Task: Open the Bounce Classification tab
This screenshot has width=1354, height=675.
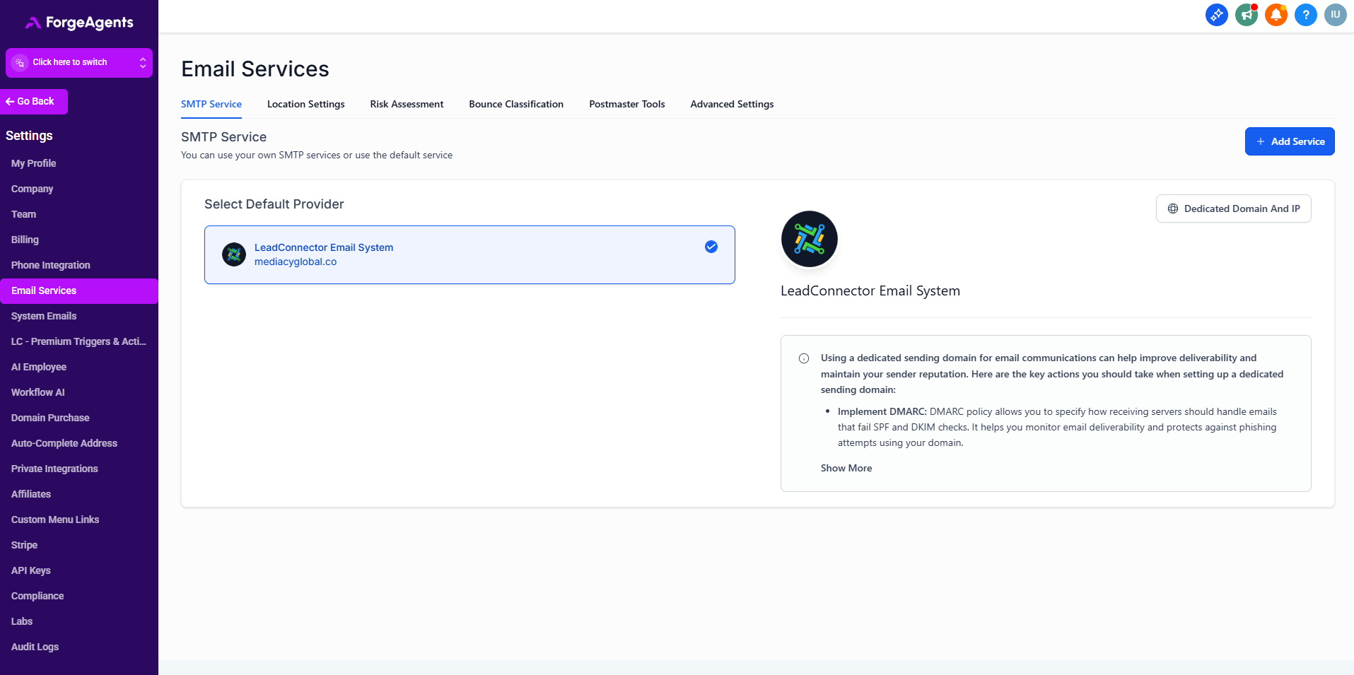Action: click(516, 104)
